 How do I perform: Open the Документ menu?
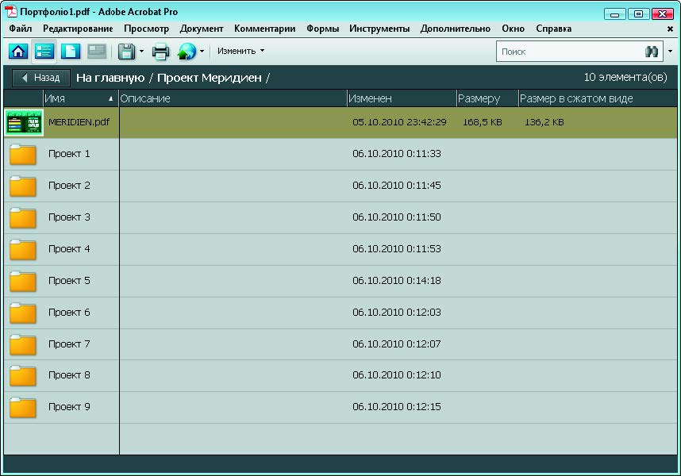(202, 29)
